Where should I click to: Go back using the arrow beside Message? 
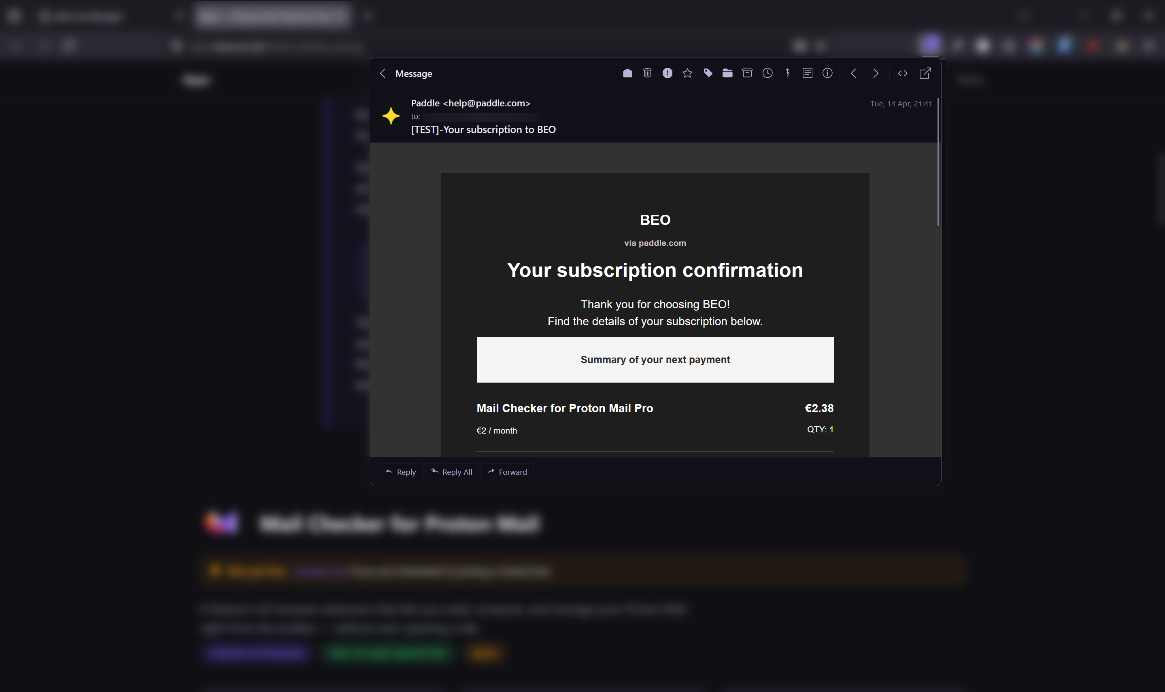pos(383,74)
